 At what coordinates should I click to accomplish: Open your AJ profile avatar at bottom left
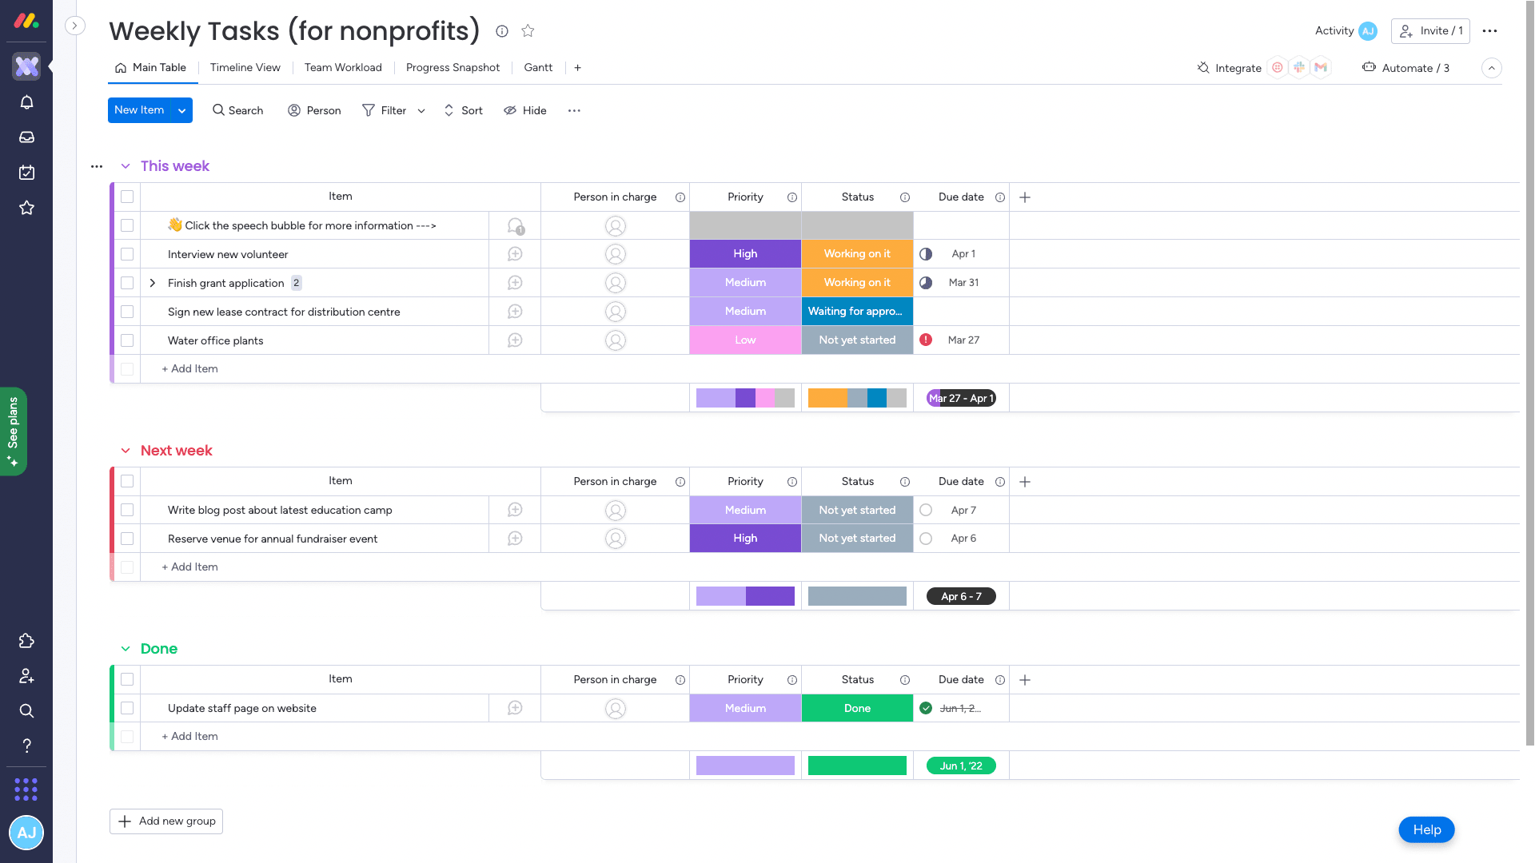click(x=26, y=833)
